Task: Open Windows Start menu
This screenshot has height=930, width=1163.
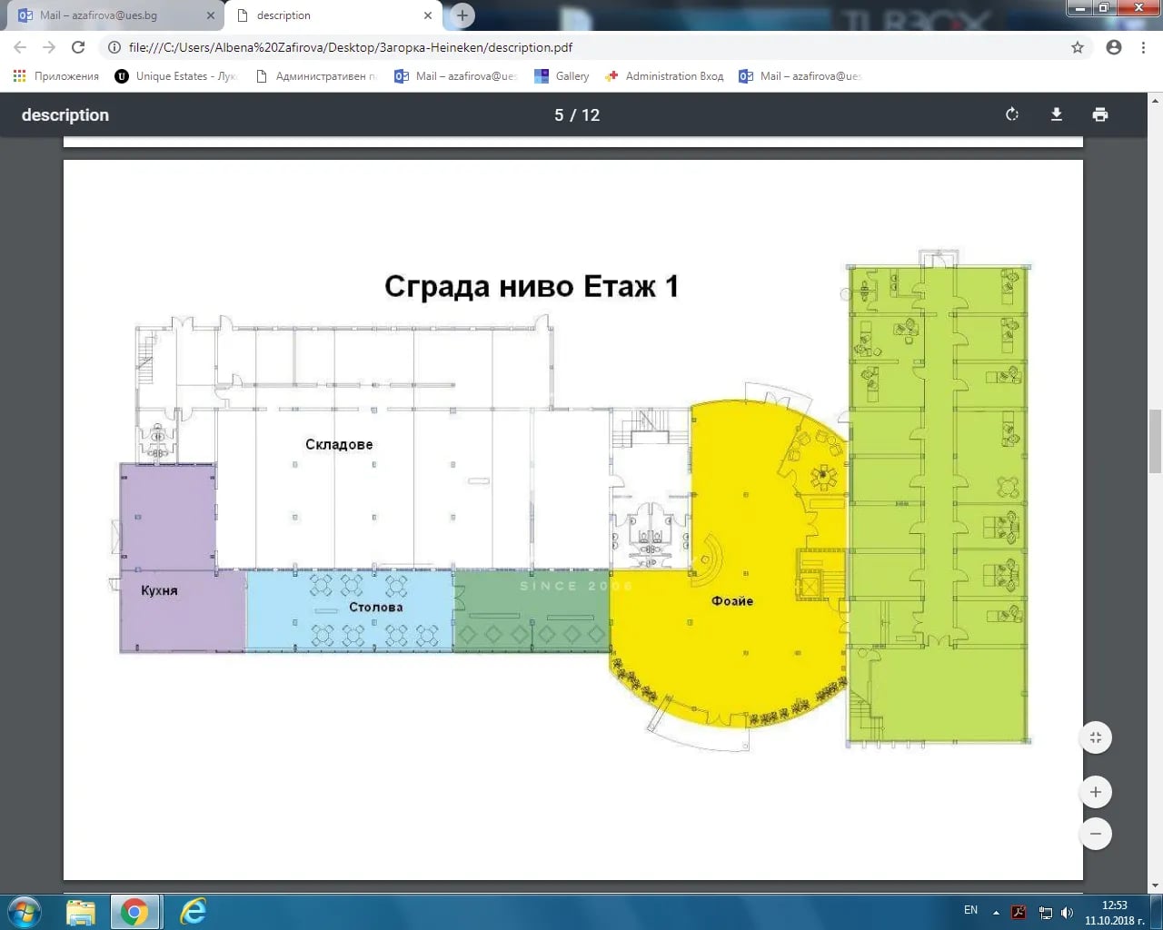Action: click(x=25, y=911)
